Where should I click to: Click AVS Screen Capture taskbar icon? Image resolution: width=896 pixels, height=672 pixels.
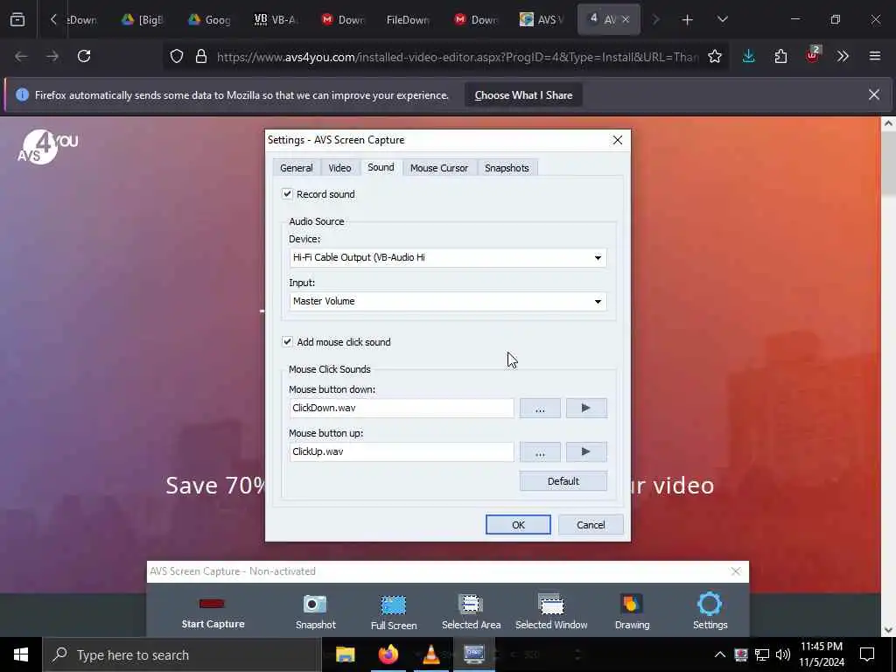474,654
